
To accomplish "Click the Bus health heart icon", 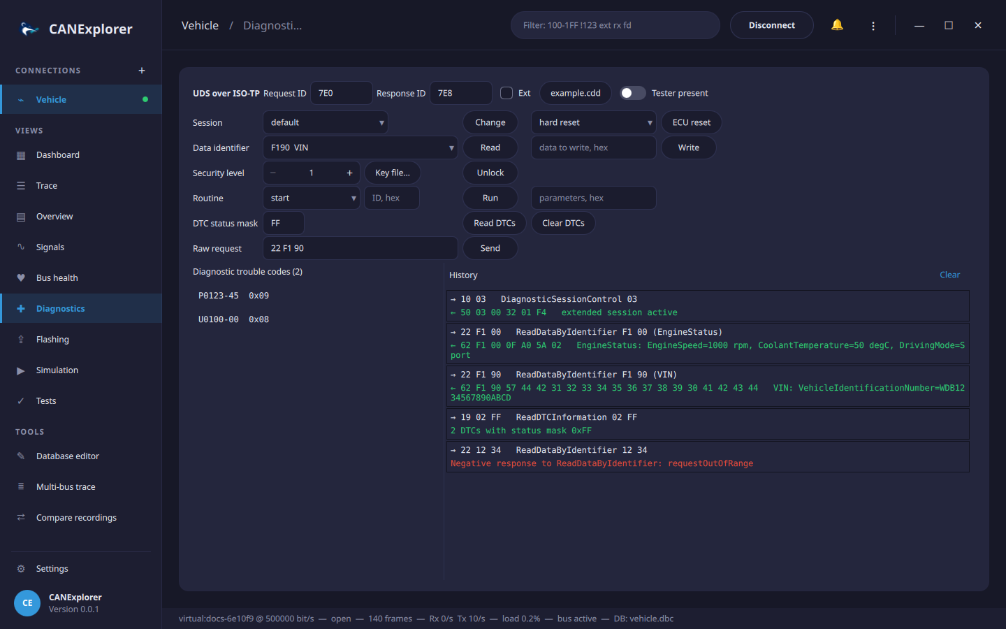I will 21,278.
